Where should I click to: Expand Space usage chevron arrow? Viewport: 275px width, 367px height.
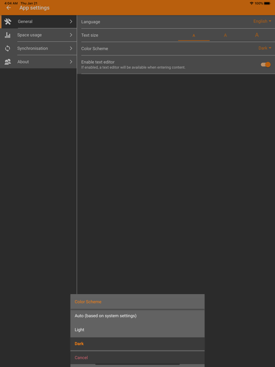(71, 35)
